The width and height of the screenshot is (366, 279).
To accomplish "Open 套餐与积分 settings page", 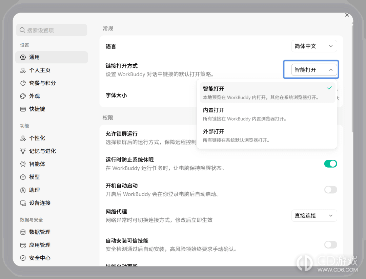I will click(x=52, y=83).
